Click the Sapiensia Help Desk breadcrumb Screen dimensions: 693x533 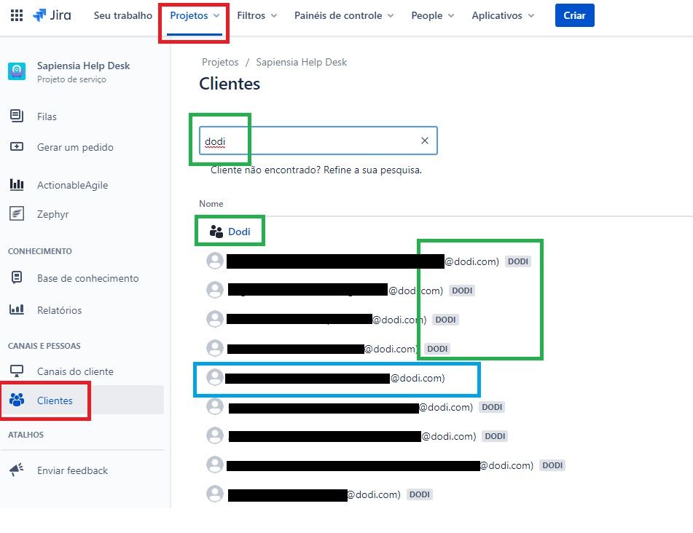[x=302, y=63]
